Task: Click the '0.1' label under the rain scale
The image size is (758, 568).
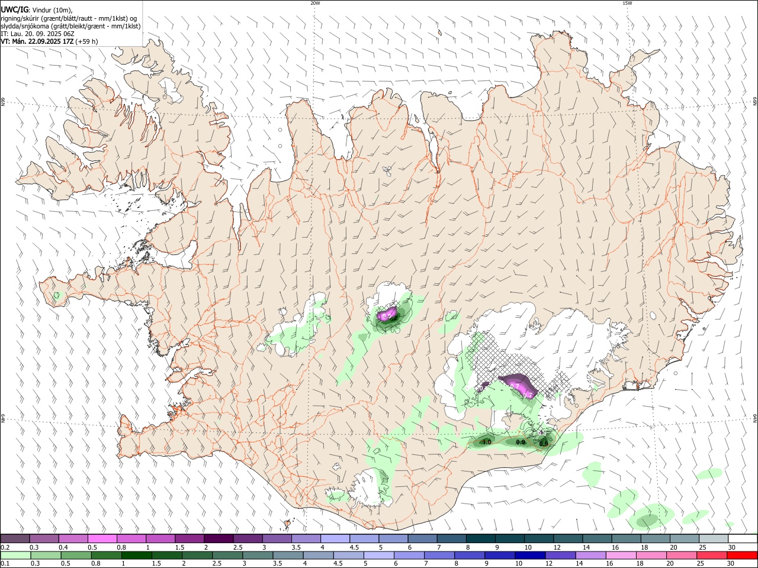Action: click(x=5, y=563)
